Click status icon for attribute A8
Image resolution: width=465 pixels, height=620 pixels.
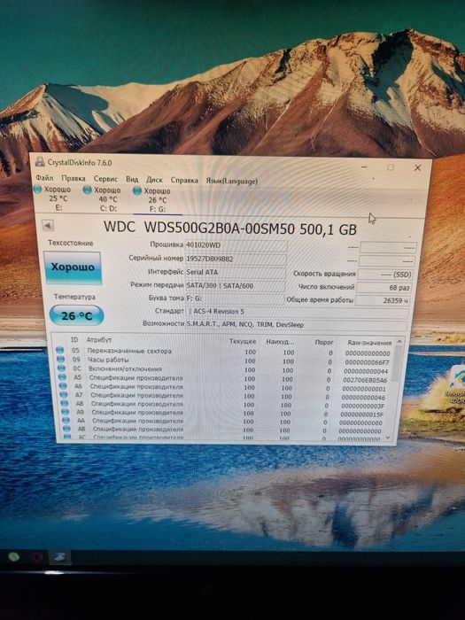[x=65, y=403]
